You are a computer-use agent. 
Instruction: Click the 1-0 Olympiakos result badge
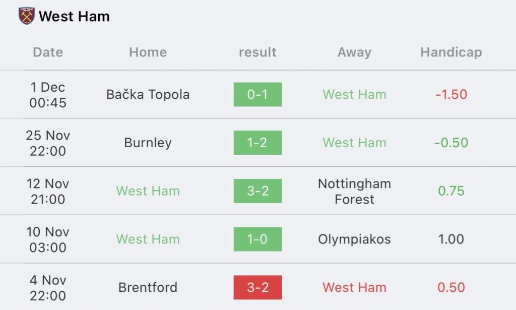[257, 239]
